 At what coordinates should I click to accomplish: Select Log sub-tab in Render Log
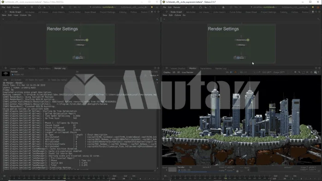click(x=6, y=80)
